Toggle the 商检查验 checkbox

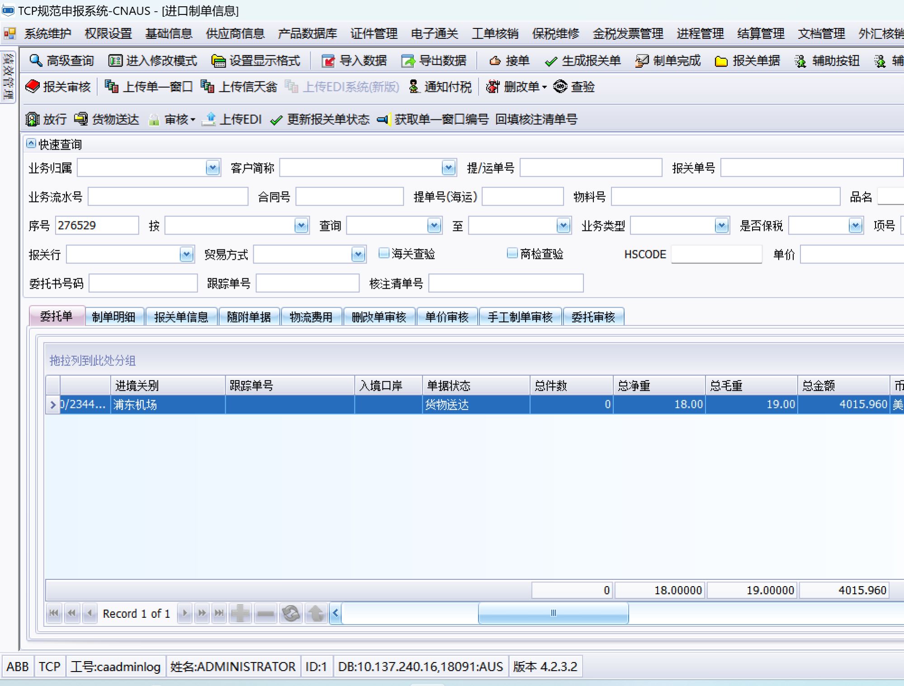[512, 253]
